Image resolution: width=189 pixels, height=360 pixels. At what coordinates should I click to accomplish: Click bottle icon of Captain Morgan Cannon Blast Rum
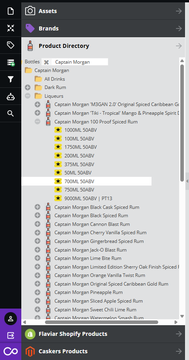click(x=48, y=224)
